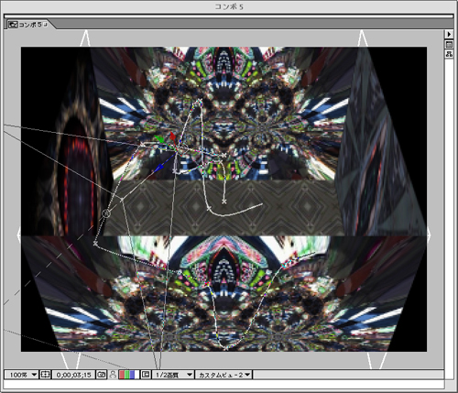
Task: Show the last snapshot (person icon)
Action: pos(113,375)
